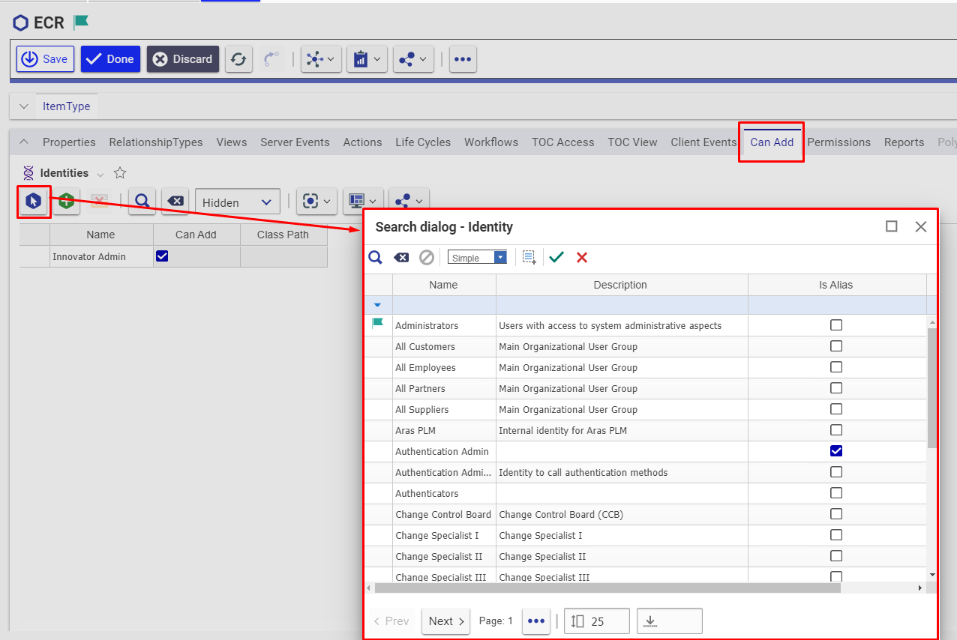Check Is Alias box for Administrators row

click(836, 325)
